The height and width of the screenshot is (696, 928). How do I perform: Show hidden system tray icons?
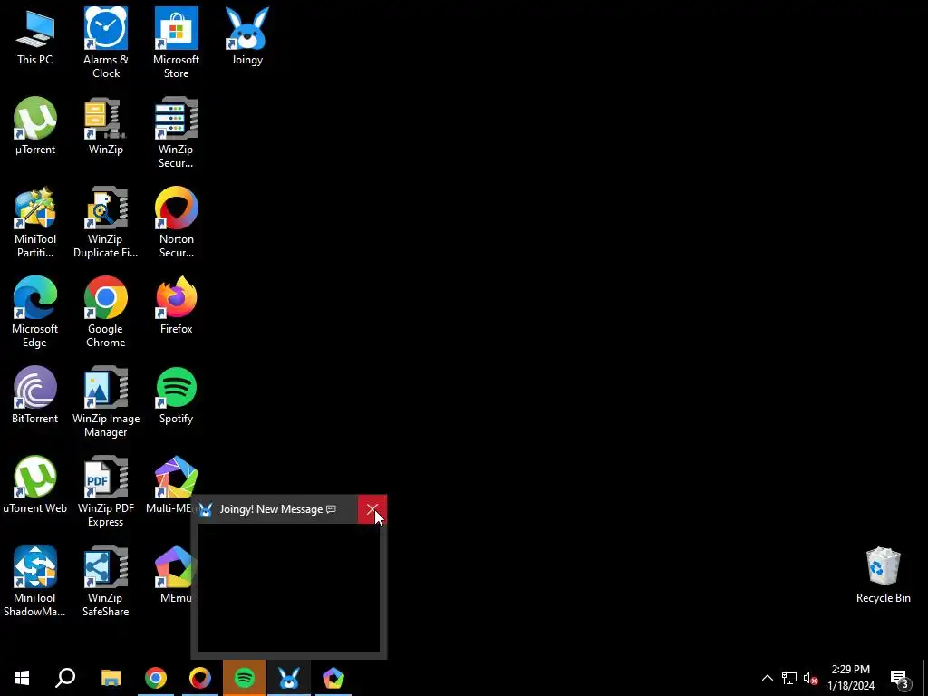(767, 678)
